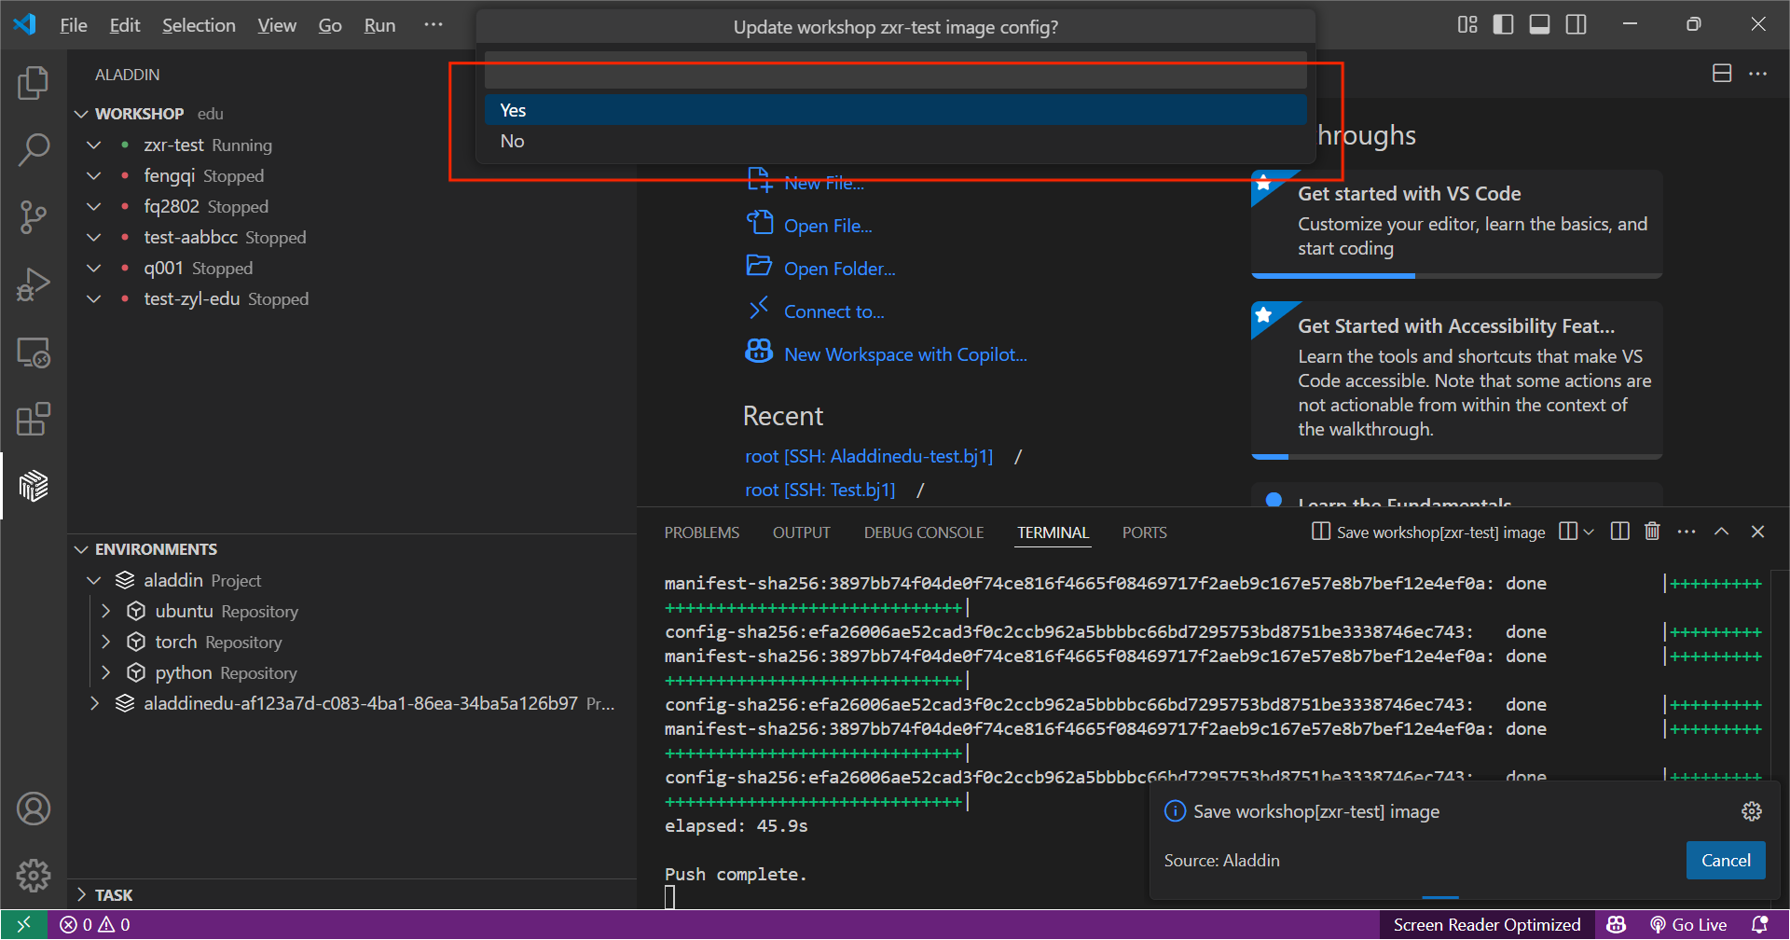Click the Extensions icon
Screen dimensions: 1790x940
click(x=34, y=420)
